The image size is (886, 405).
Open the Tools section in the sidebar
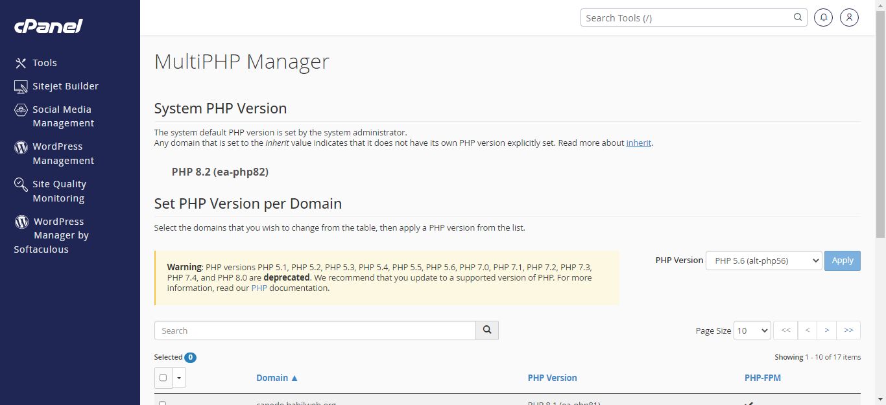pos(45,62)
